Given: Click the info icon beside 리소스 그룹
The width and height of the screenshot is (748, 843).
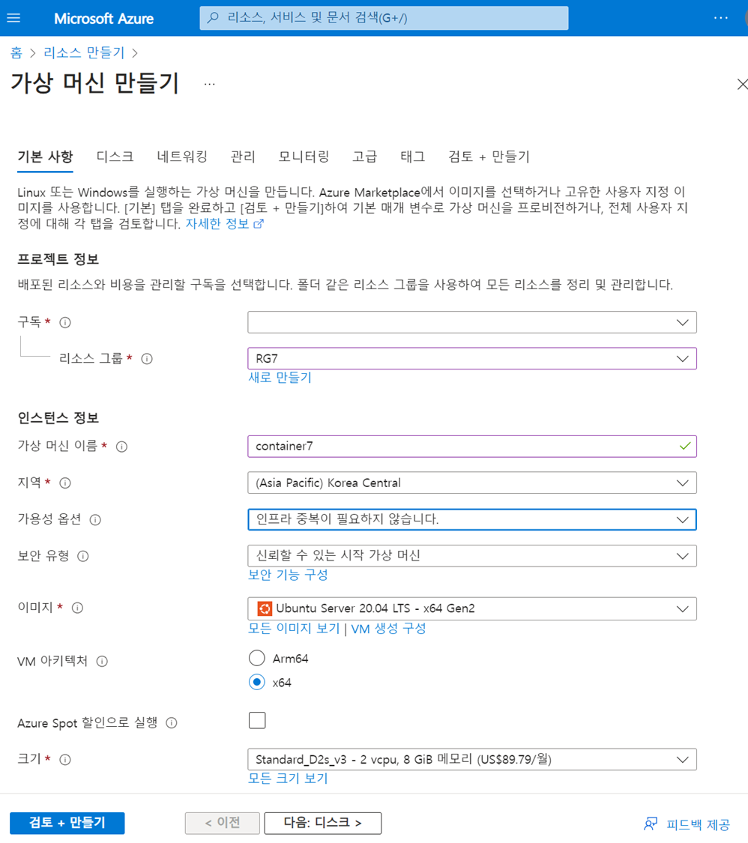Looking at the screenshot, I should 147,359.
